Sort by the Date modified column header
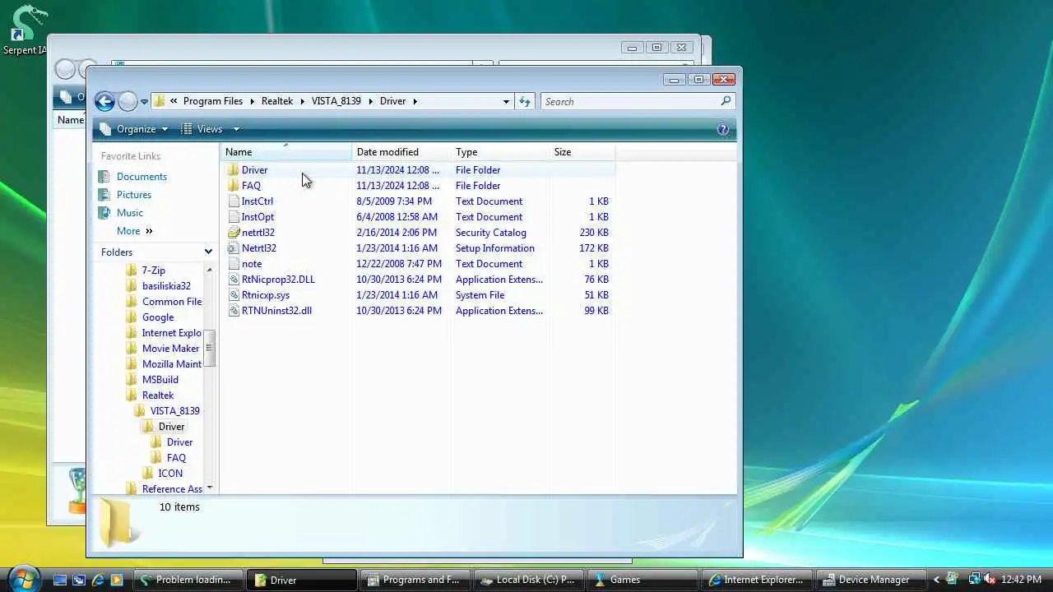1053x592 pixels. click(x=401, y=152)
